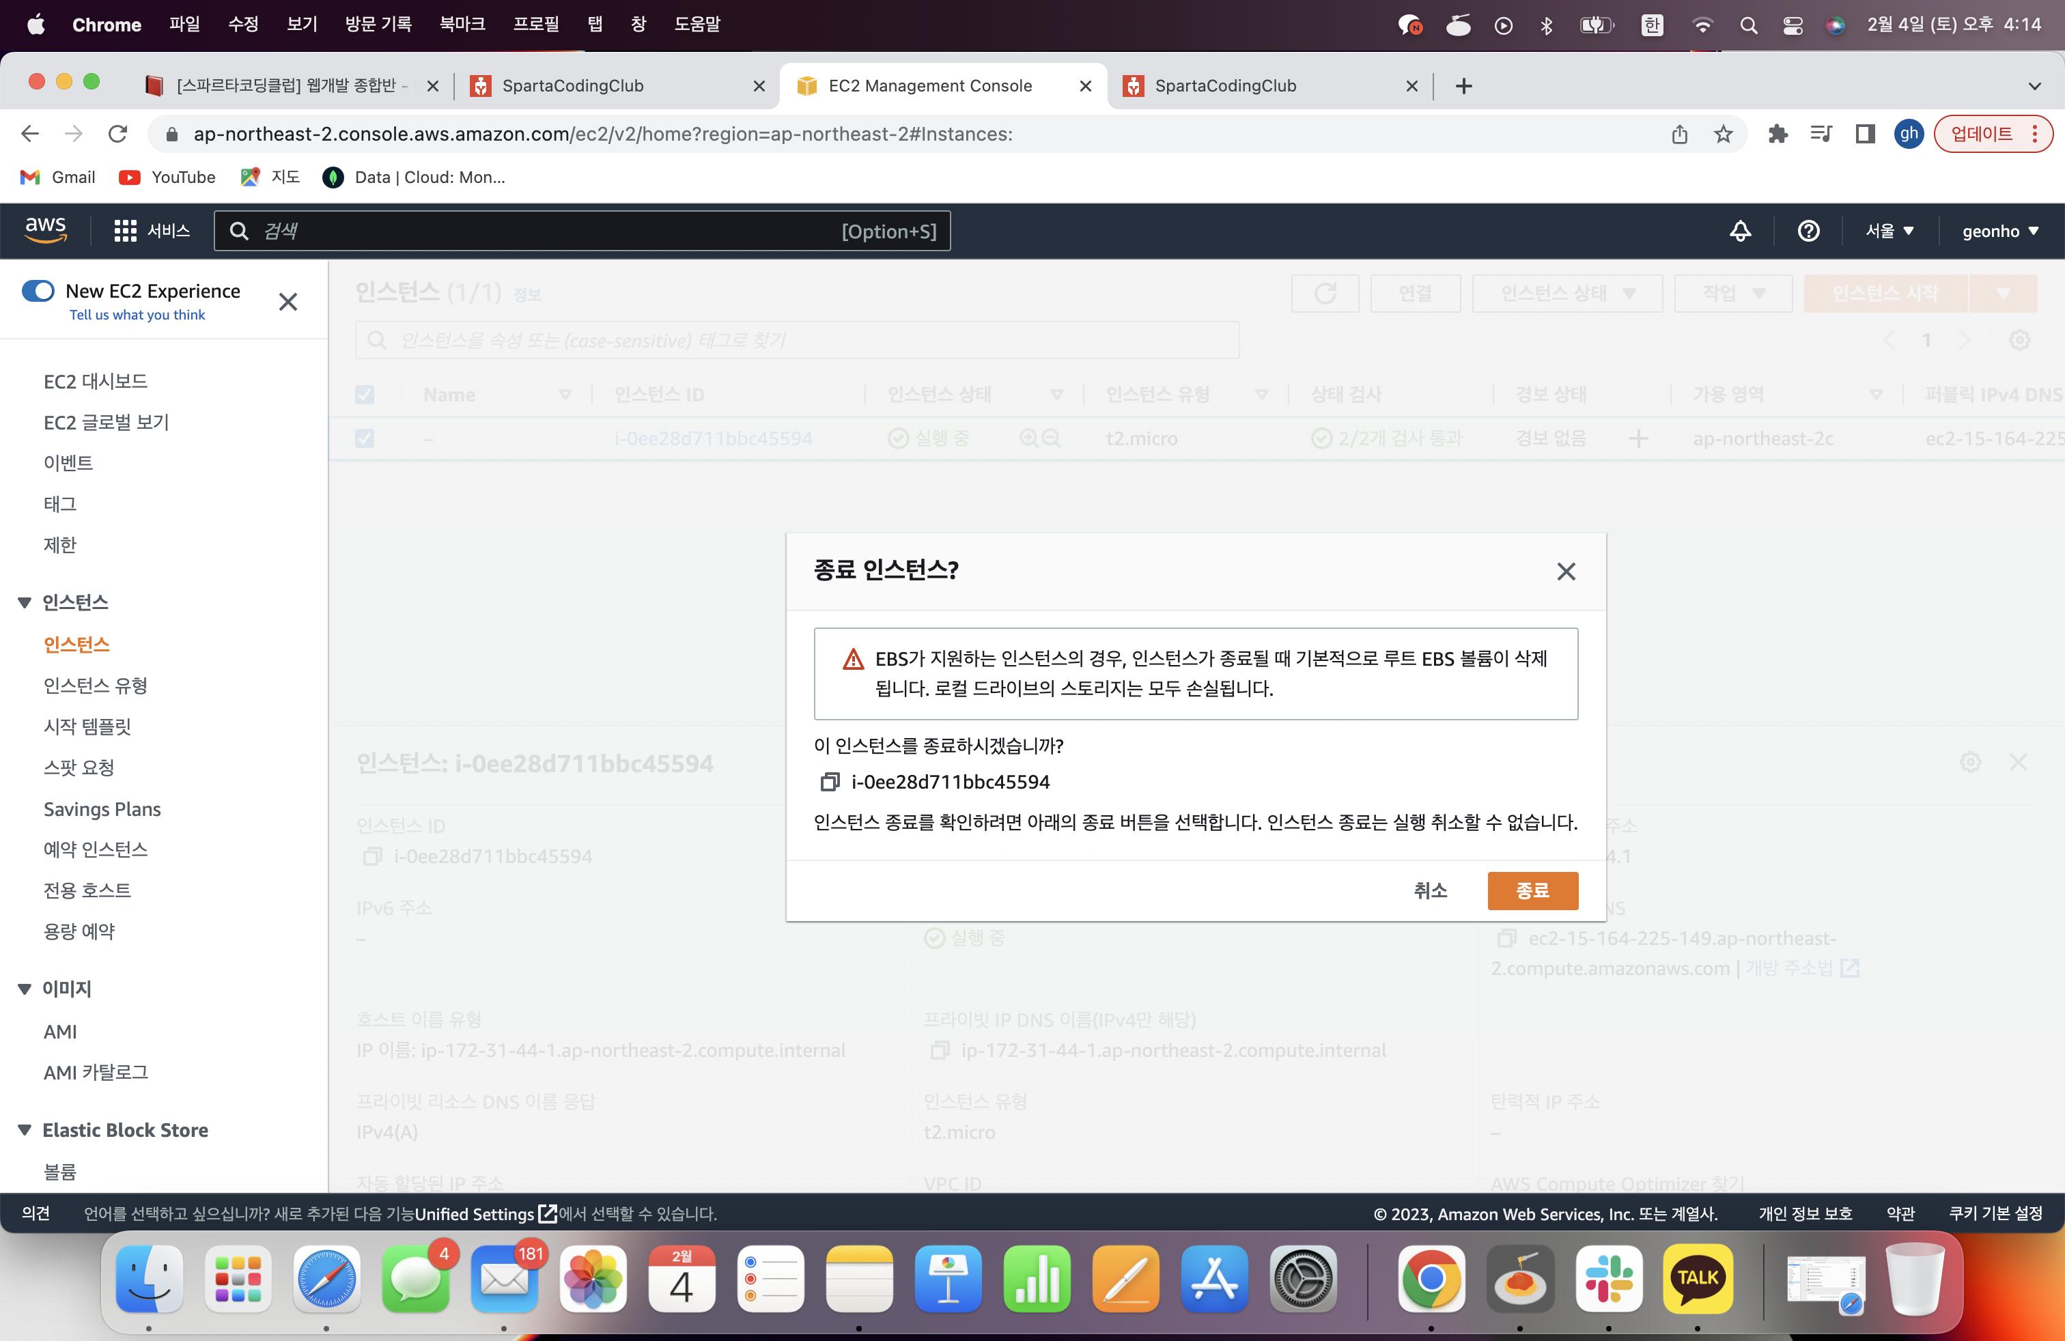
Task: Open Unified Settings link in footer
Action: [x=485, y=1213]
